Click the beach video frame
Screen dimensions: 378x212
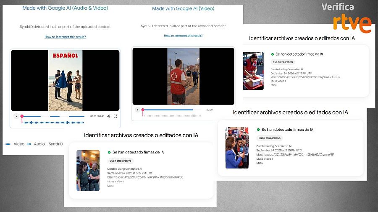pos(65,80)
